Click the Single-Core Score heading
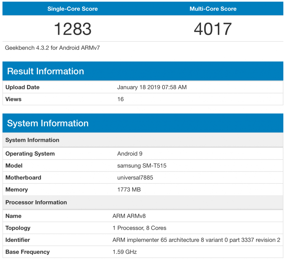Screen dimensions: 285x260 pos(73,9)
